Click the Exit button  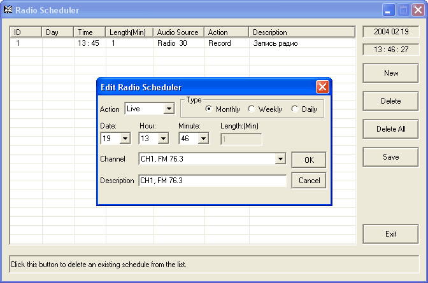point(390,234)
